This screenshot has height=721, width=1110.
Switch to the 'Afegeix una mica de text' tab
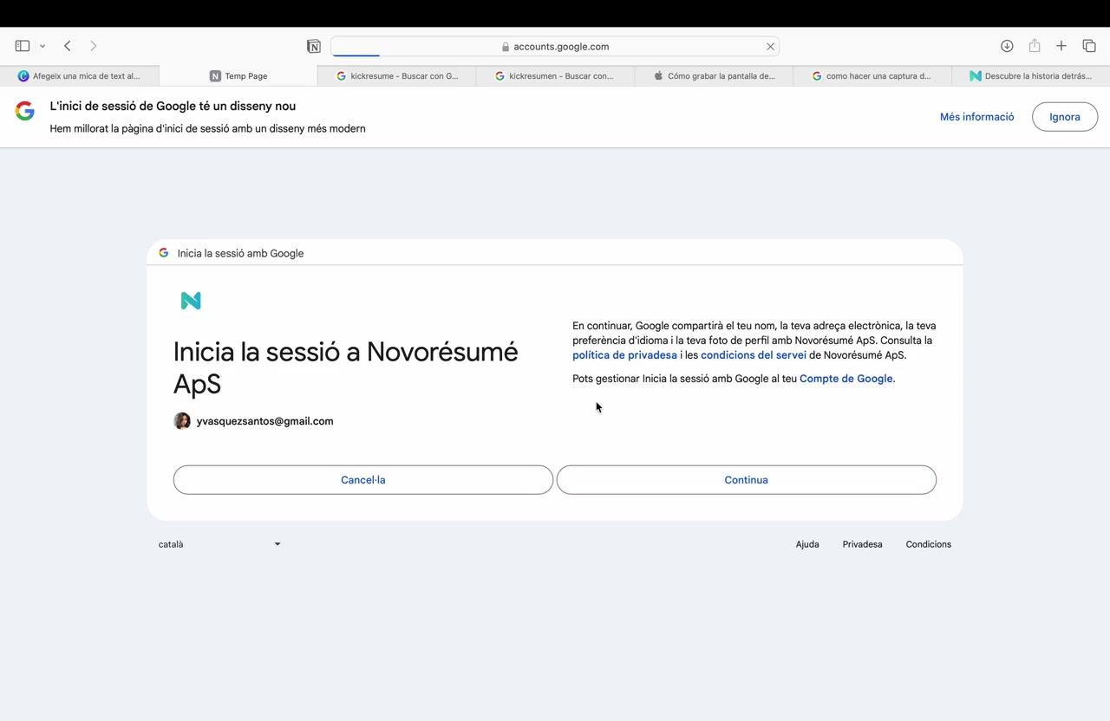click(x=80, y=76)
